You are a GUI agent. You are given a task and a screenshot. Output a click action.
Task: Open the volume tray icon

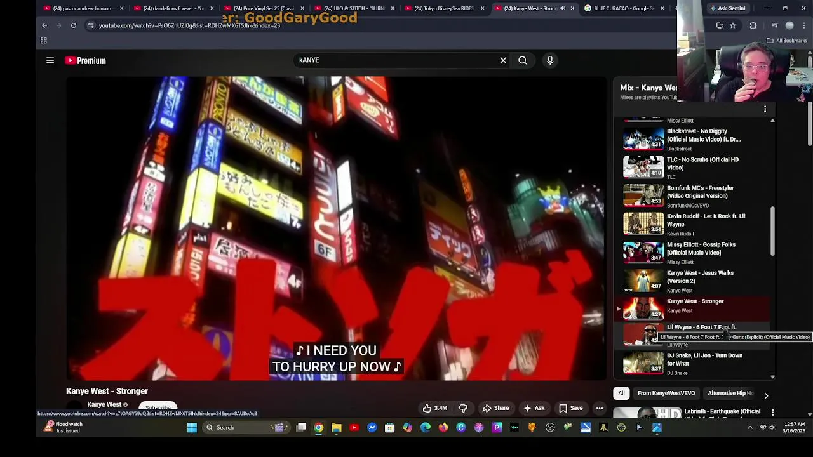772,428
